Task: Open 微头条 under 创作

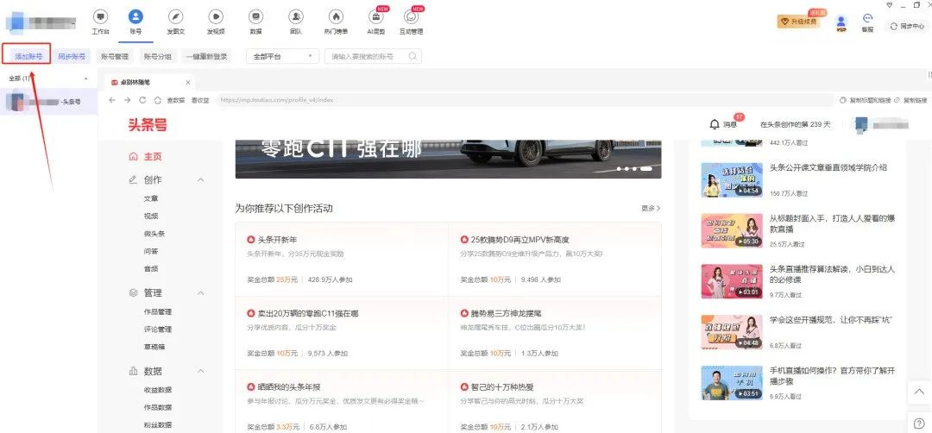Action: click(x=154, y=234)
